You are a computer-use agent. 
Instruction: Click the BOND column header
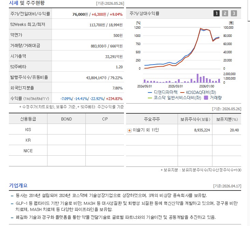[67, 119]
